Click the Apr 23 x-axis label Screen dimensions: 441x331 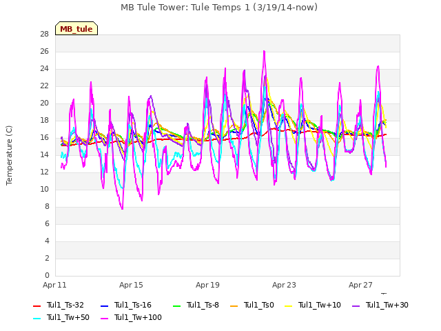(284, 285)
